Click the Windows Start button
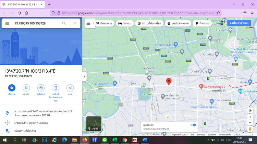Screen dimensions: 257x144 tap(5, 140)
